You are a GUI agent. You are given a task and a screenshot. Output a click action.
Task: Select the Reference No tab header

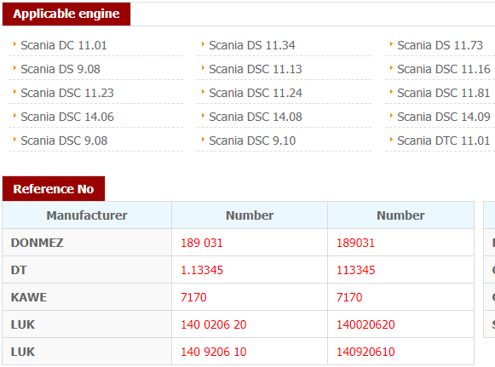point(54,189)
